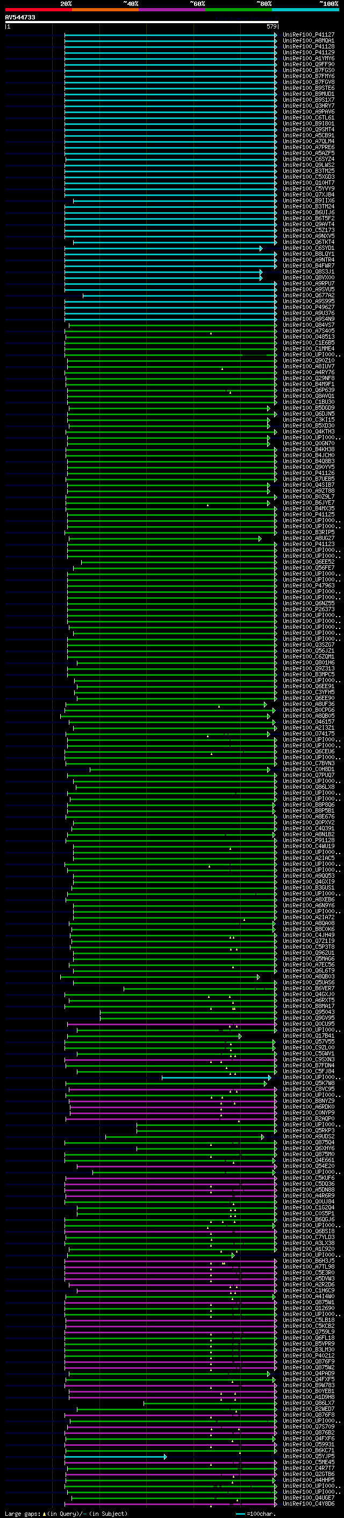344x1518 pixels.
Task: Select hit label UniRef100_A9NXV5
Action: (x=309, y=236)
